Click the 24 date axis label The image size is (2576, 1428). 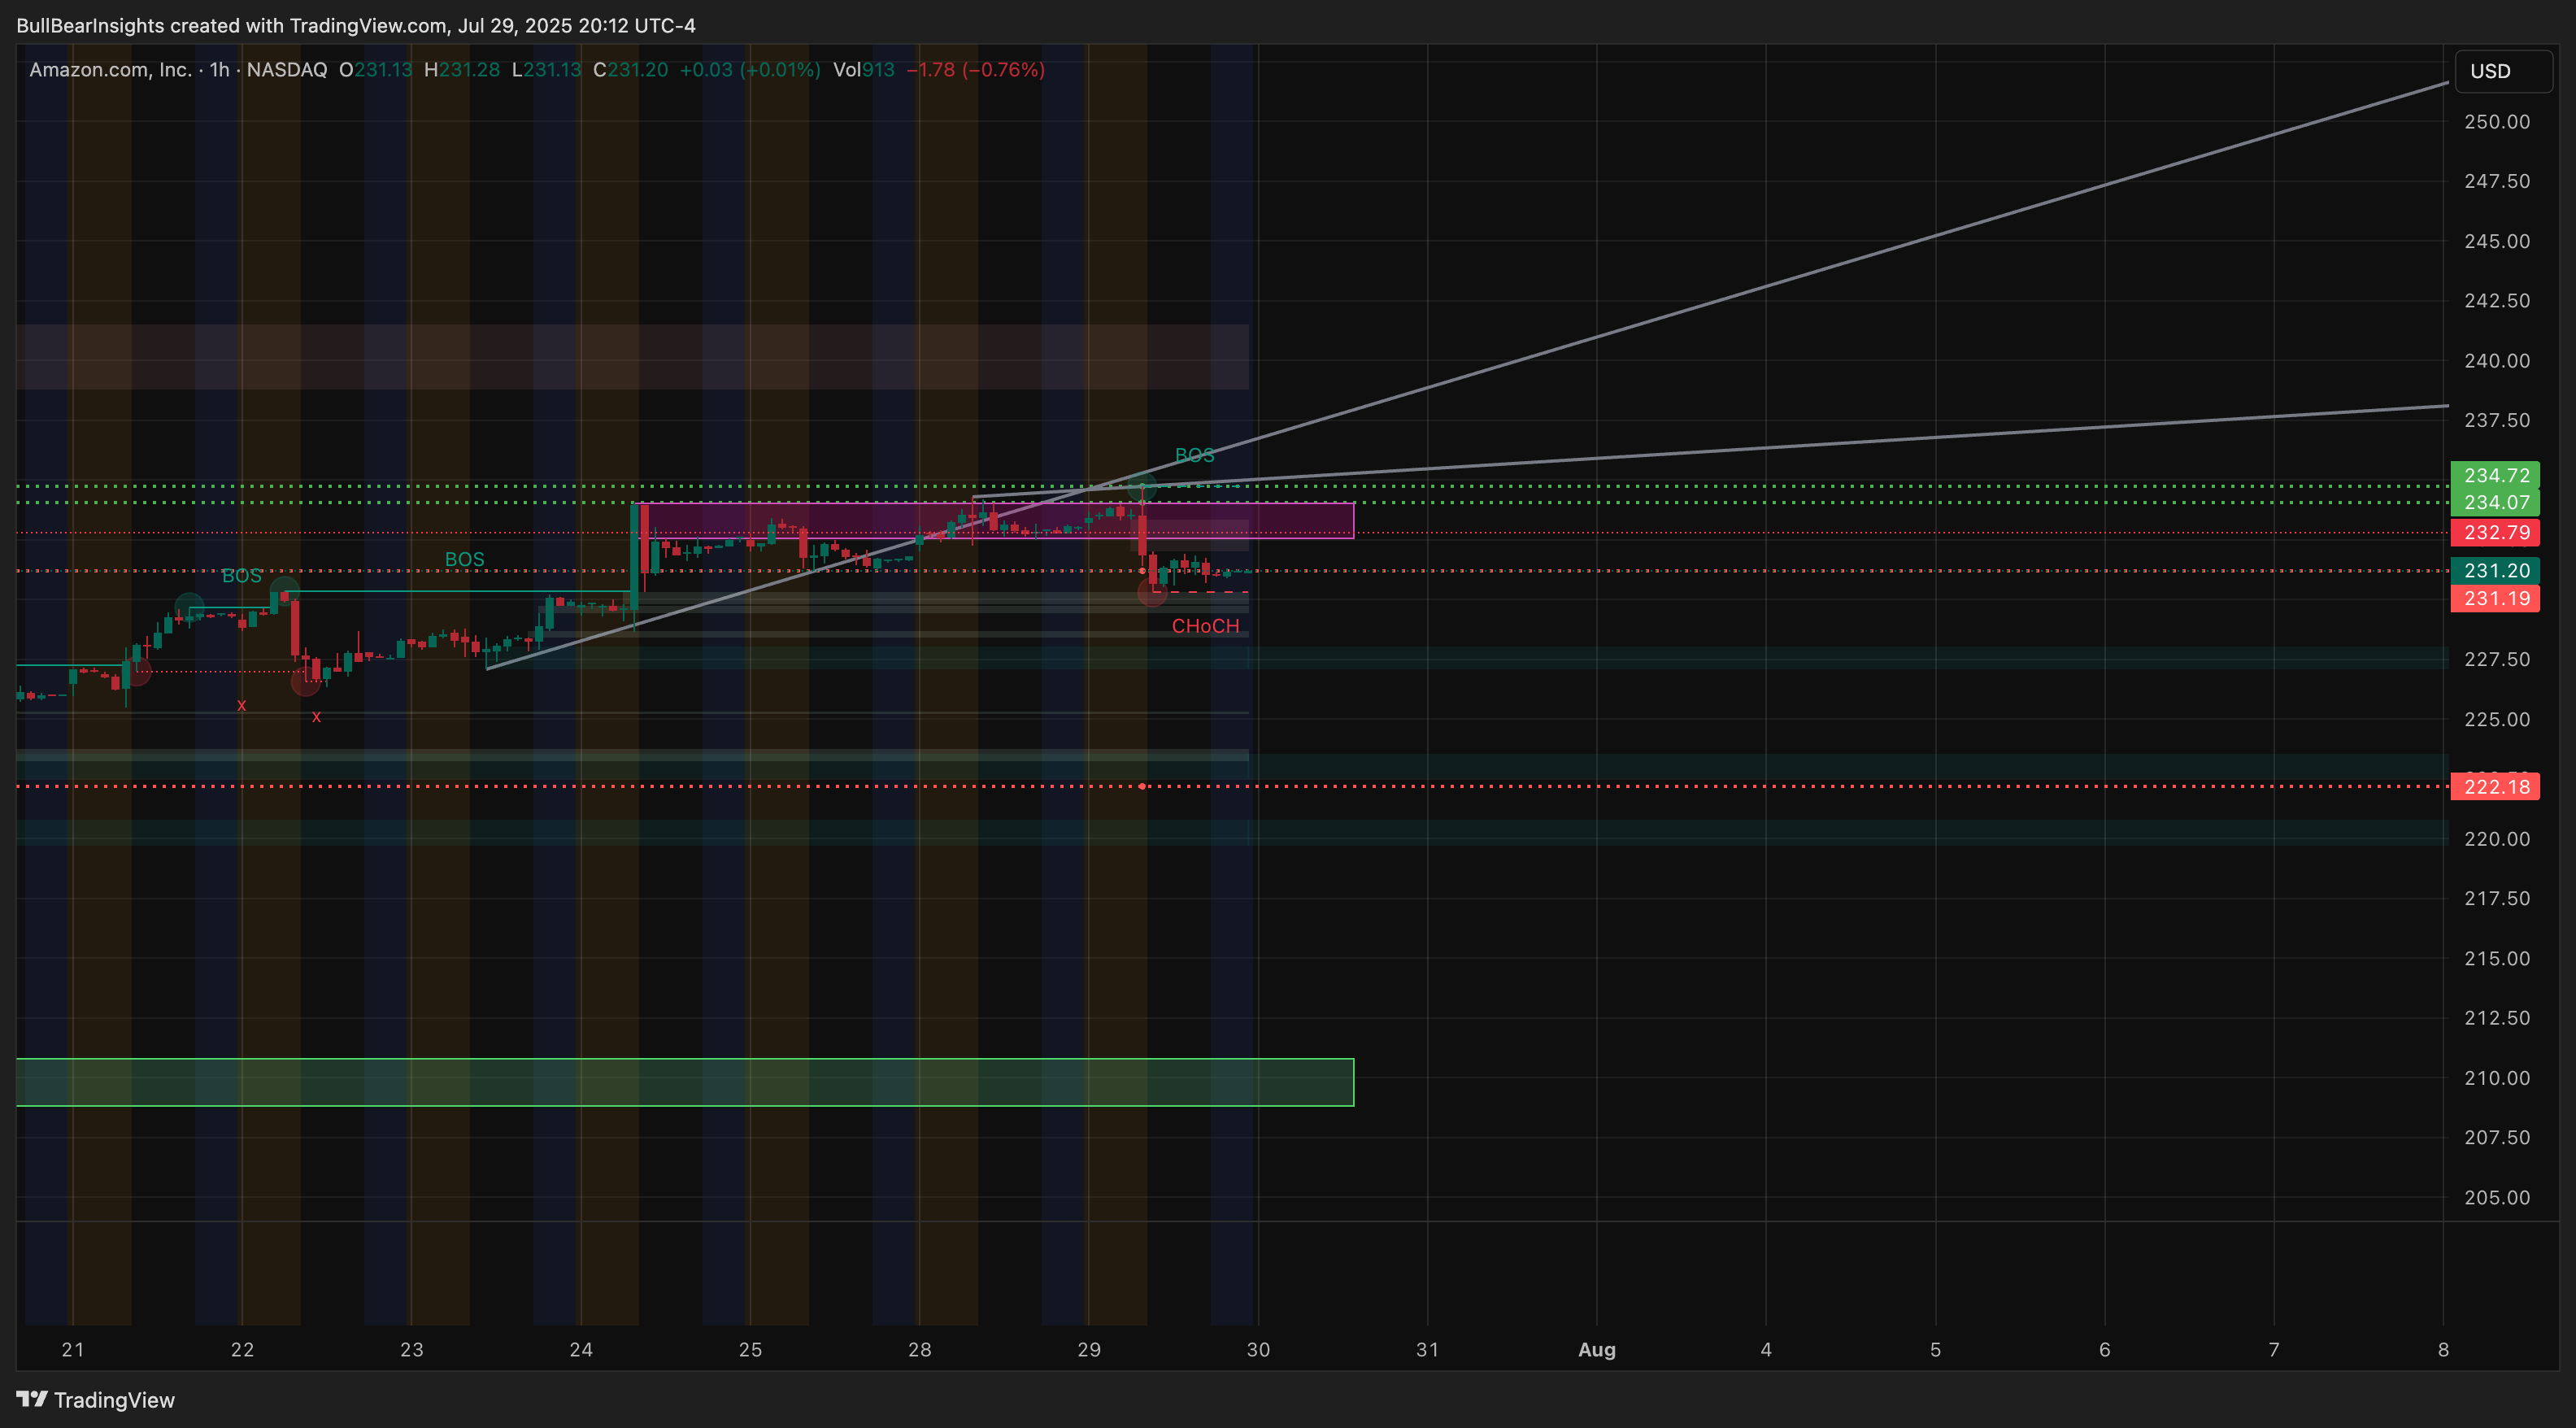tap(581, 1350)
